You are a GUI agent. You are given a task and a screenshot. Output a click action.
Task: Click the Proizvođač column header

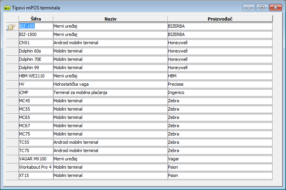click(220, 19)
